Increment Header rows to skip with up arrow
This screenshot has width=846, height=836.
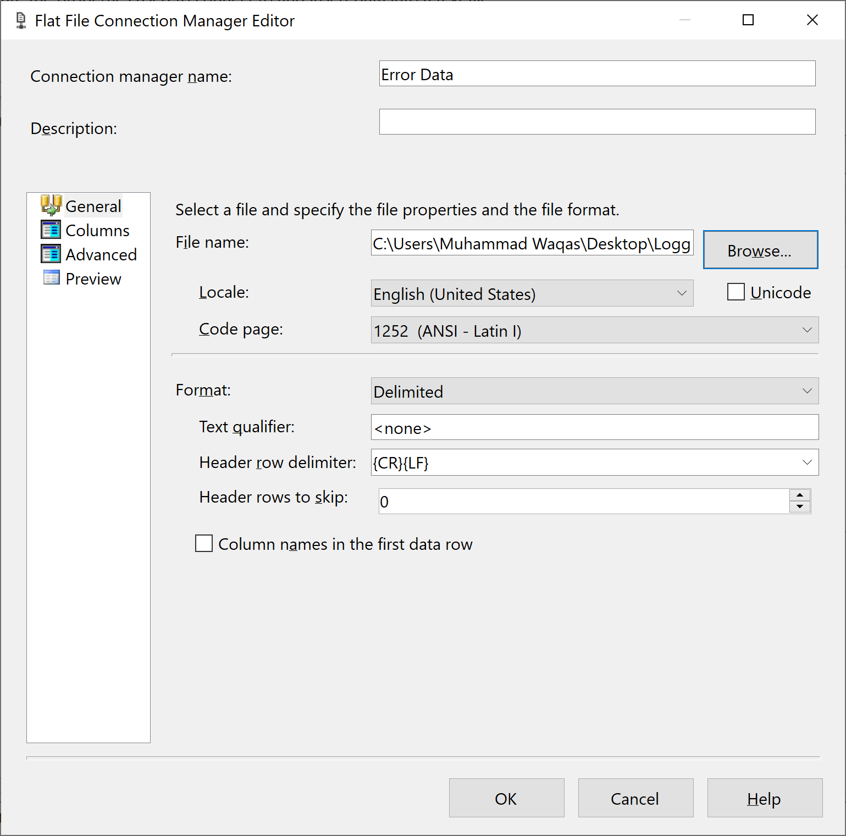[x=800, y=495]
